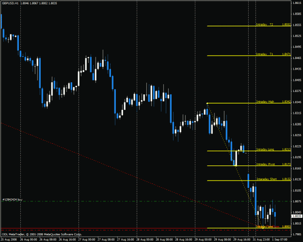Click price axis value 1.8525

coord(297,36)
